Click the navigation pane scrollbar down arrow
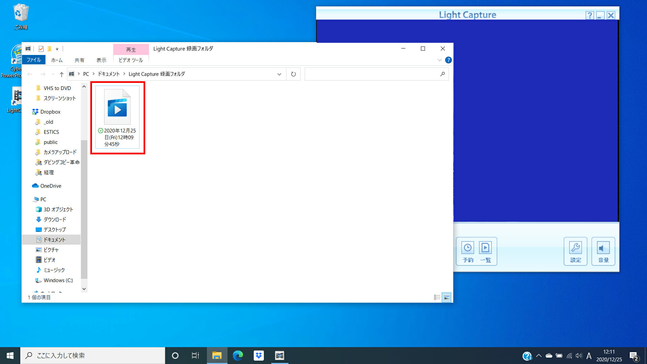The image size is (647, 364). [x=84, y=289]
